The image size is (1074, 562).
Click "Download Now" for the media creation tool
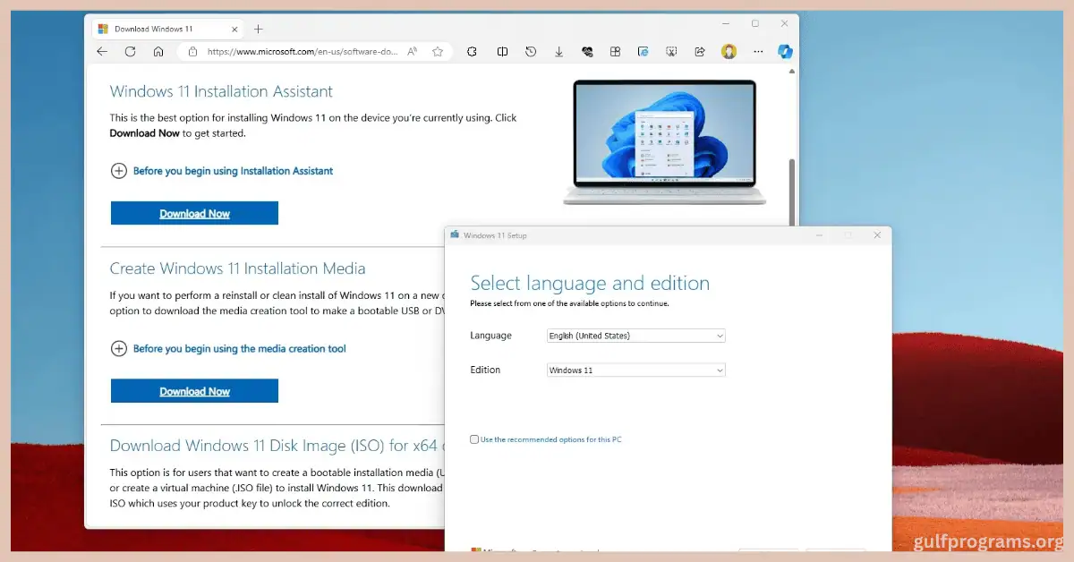[194, 391]
